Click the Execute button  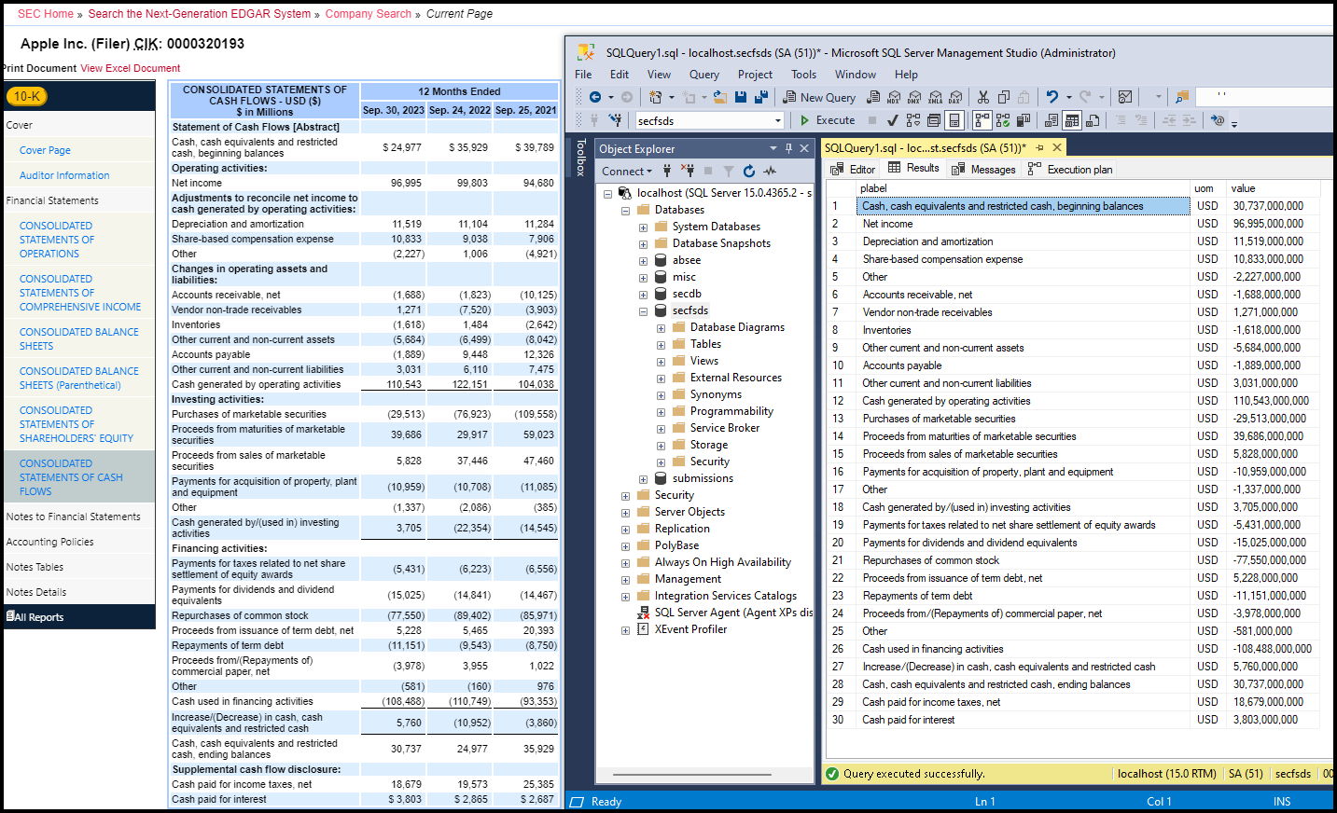(827, 120)
